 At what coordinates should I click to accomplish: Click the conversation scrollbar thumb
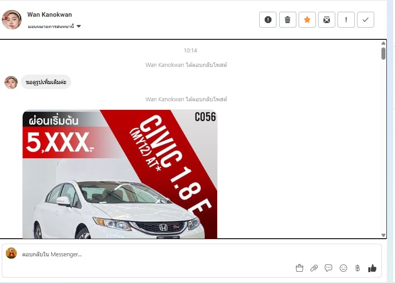383,54
